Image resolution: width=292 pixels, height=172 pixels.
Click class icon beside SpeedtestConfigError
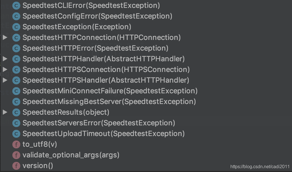pos(16,16)
